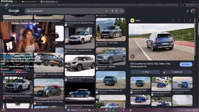The image size is (199, 112).
Task: Open Google Lens image search icon
Action: 117,11
